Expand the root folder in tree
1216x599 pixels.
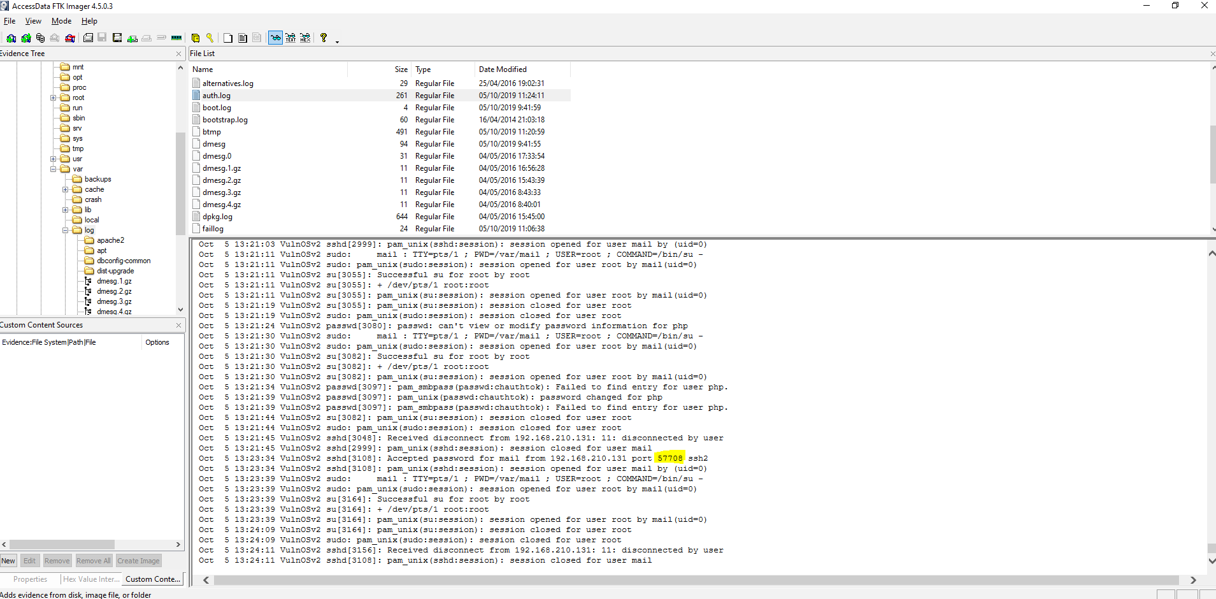pyautogui.click(x=54, y=98)
